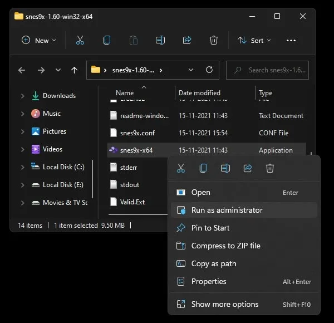This screenshot has width=334, height=323.
Task: Click the snes9x-1.60-... breadcrumb segment
Action: pyautogui.click(x=133, y=70)
